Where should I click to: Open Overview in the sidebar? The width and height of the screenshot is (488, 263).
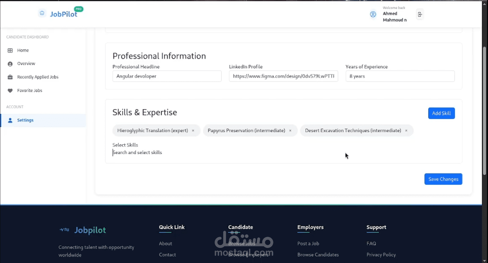43,64
